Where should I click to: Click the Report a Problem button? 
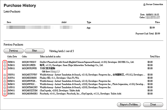click(x=129, y=105)
